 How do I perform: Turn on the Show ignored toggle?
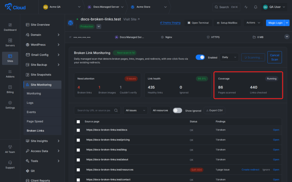[x=177, y=111]
